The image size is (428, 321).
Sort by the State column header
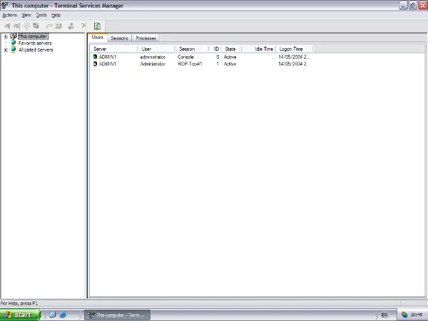pos(231,49)
